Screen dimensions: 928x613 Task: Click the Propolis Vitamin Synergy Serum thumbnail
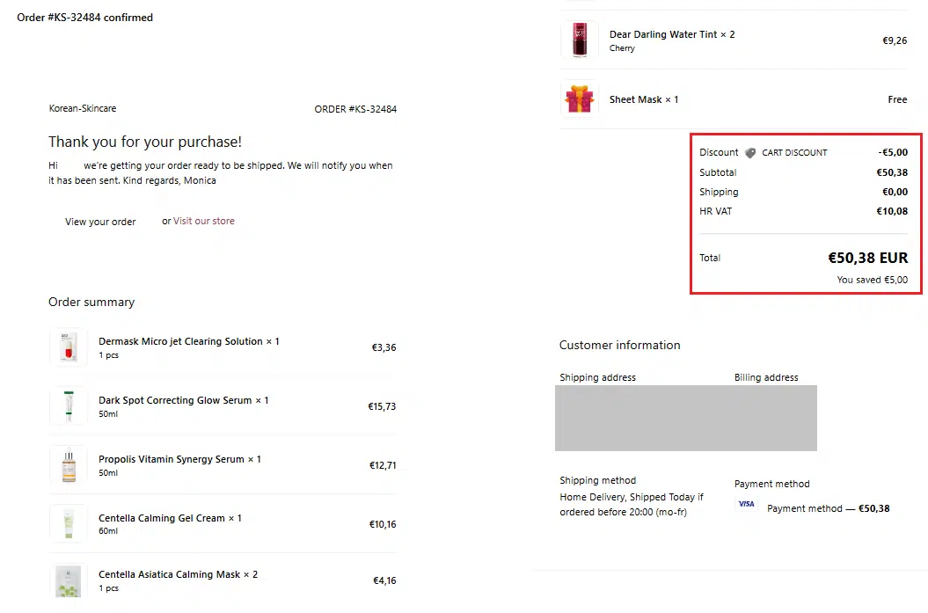pyautogui.click(x=68, y=465)
